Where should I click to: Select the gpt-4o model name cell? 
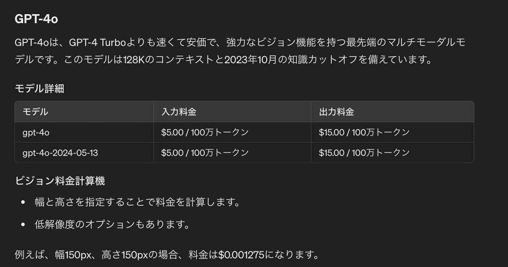(36, 132)
